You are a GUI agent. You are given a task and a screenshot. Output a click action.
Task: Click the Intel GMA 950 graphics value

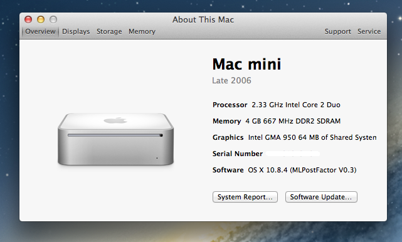[312, 137]
